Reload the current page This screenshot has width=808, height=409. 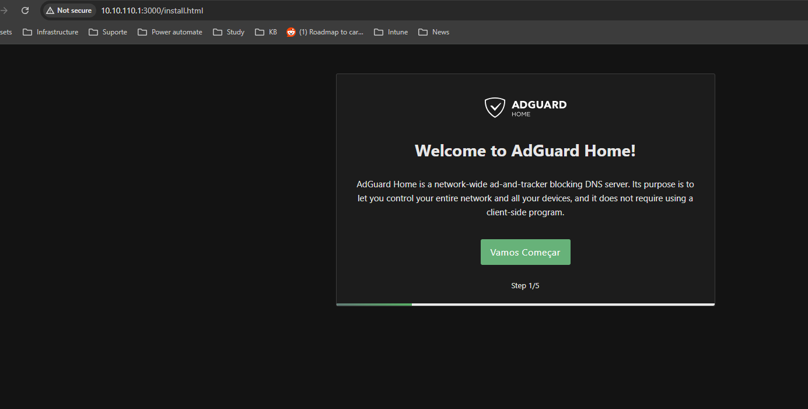tap(25, 10)
